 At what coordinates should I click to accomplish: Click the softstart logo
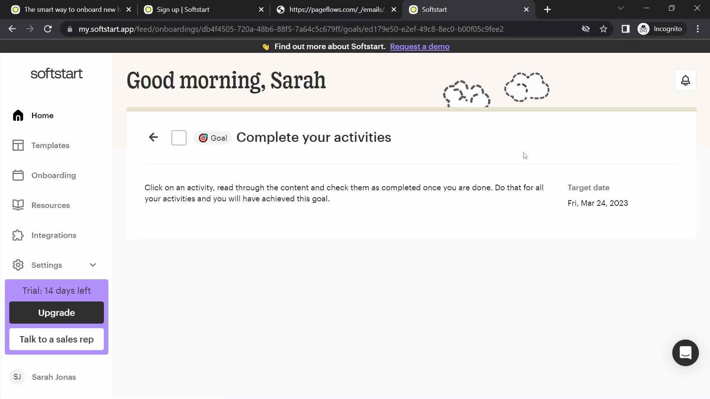[57, 74]
